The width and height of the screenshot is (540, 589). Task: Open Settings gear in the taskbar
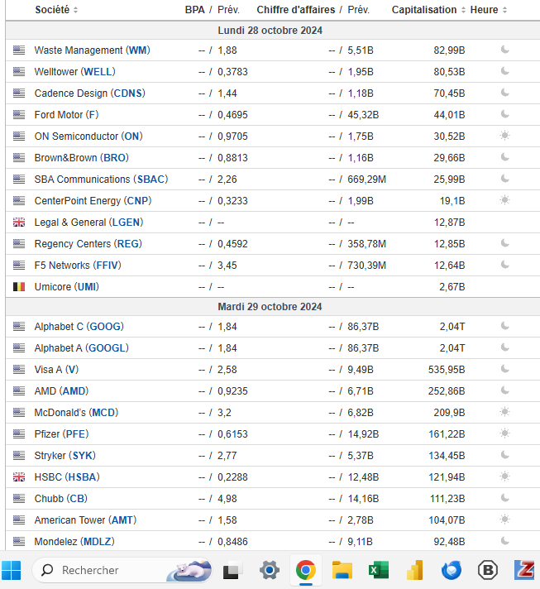[269, 570]
